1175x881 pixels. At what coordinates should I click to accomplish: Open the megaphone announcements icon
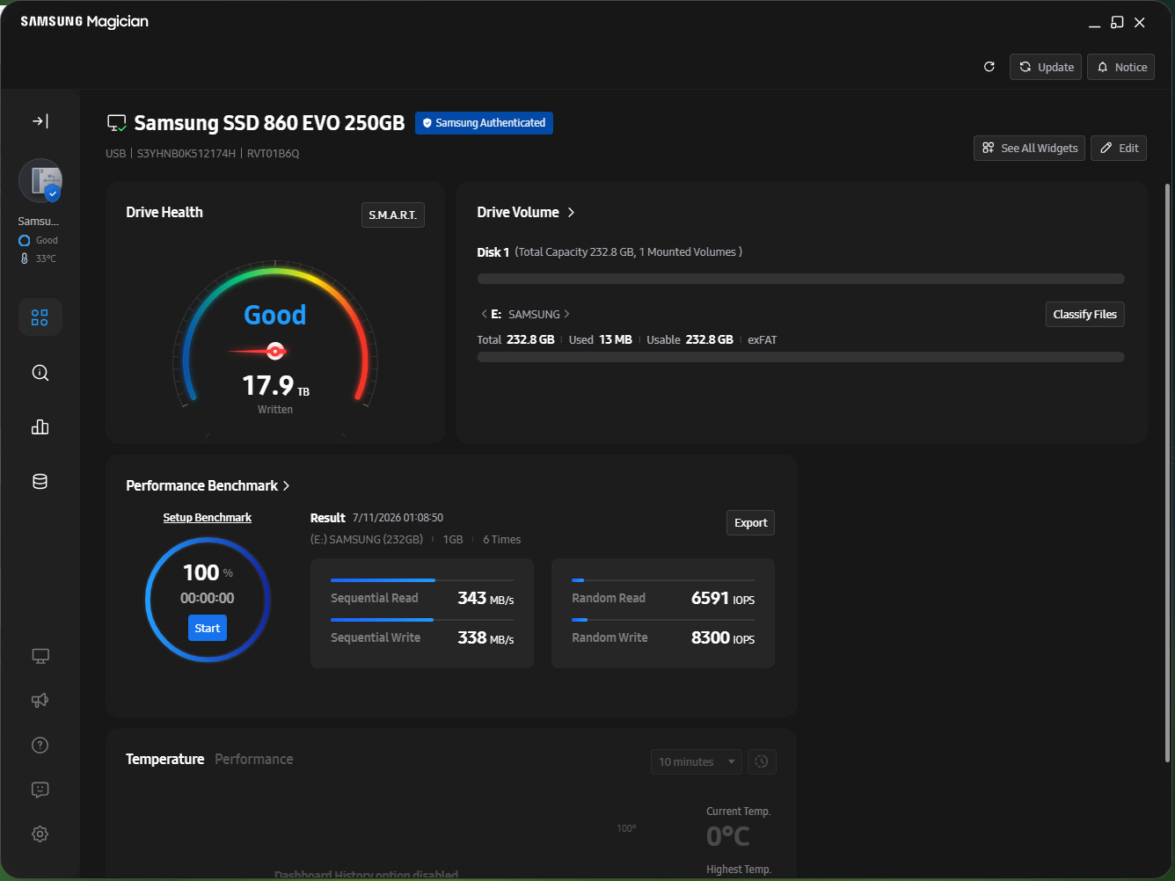coord(40,701)
